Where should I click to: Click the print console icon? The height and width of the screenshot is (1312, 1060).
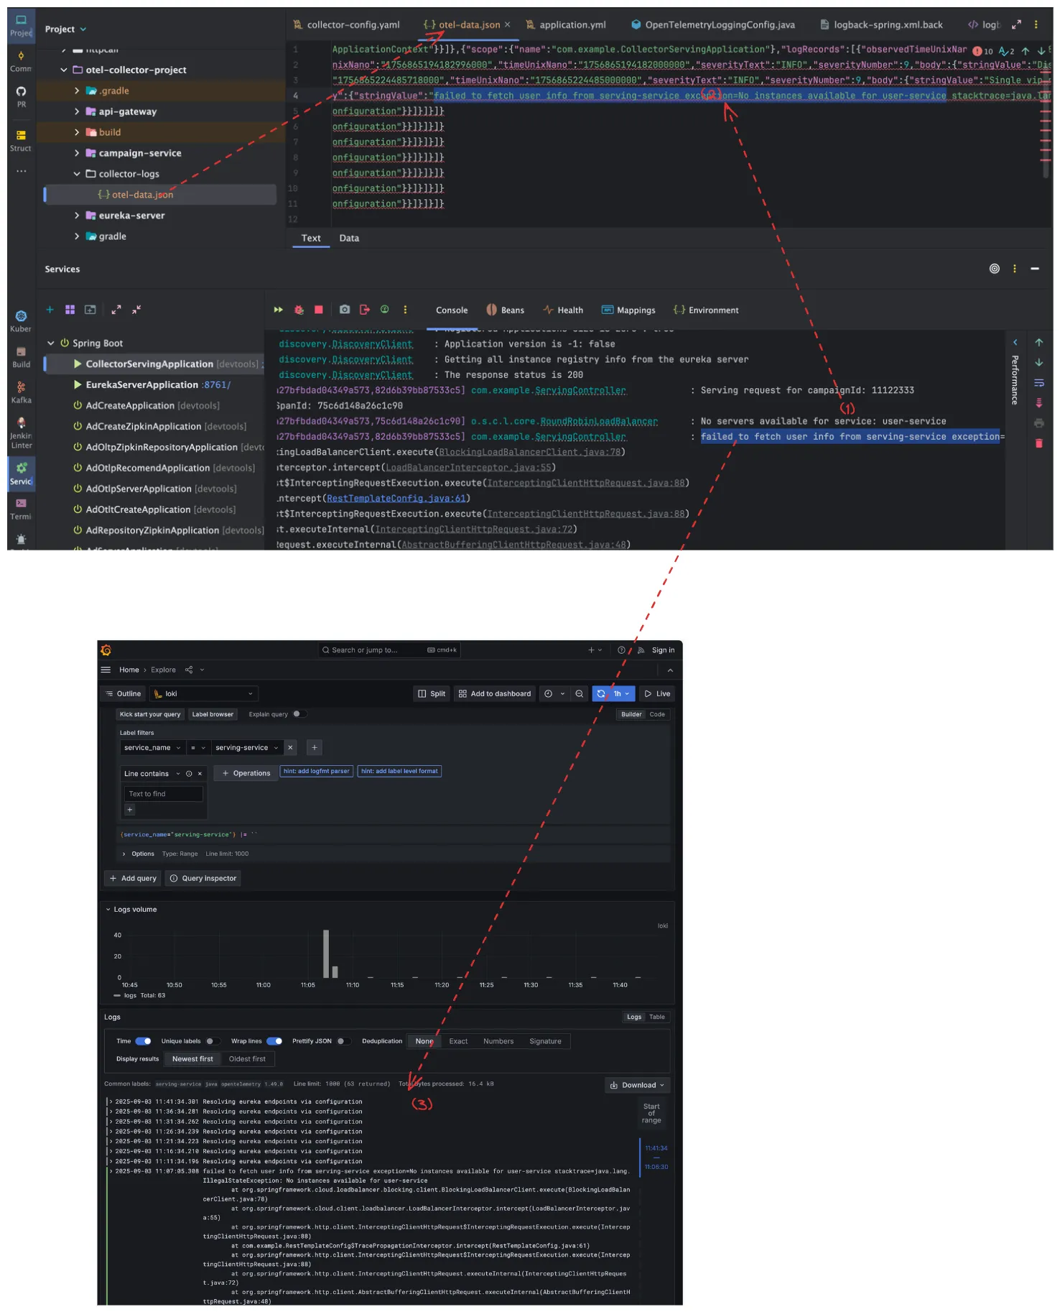[1038, 423]
